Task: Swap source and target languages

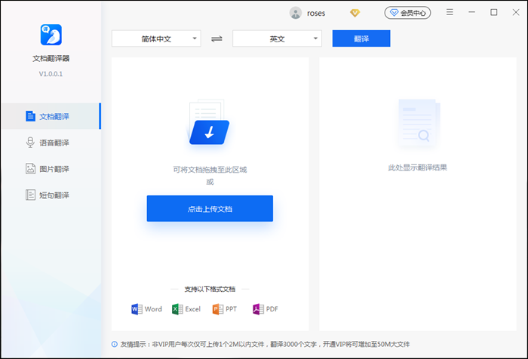Action: pos(216,38)
